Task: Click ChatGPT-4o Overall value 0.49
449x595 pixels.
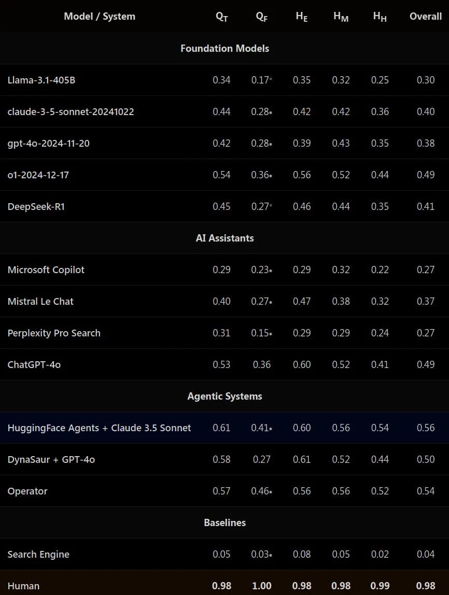Action: (426, 365)
